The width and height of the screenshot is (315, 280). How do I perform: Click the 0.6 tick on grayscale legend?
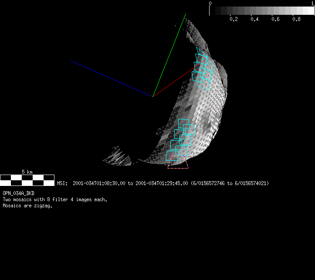(275, 19)
